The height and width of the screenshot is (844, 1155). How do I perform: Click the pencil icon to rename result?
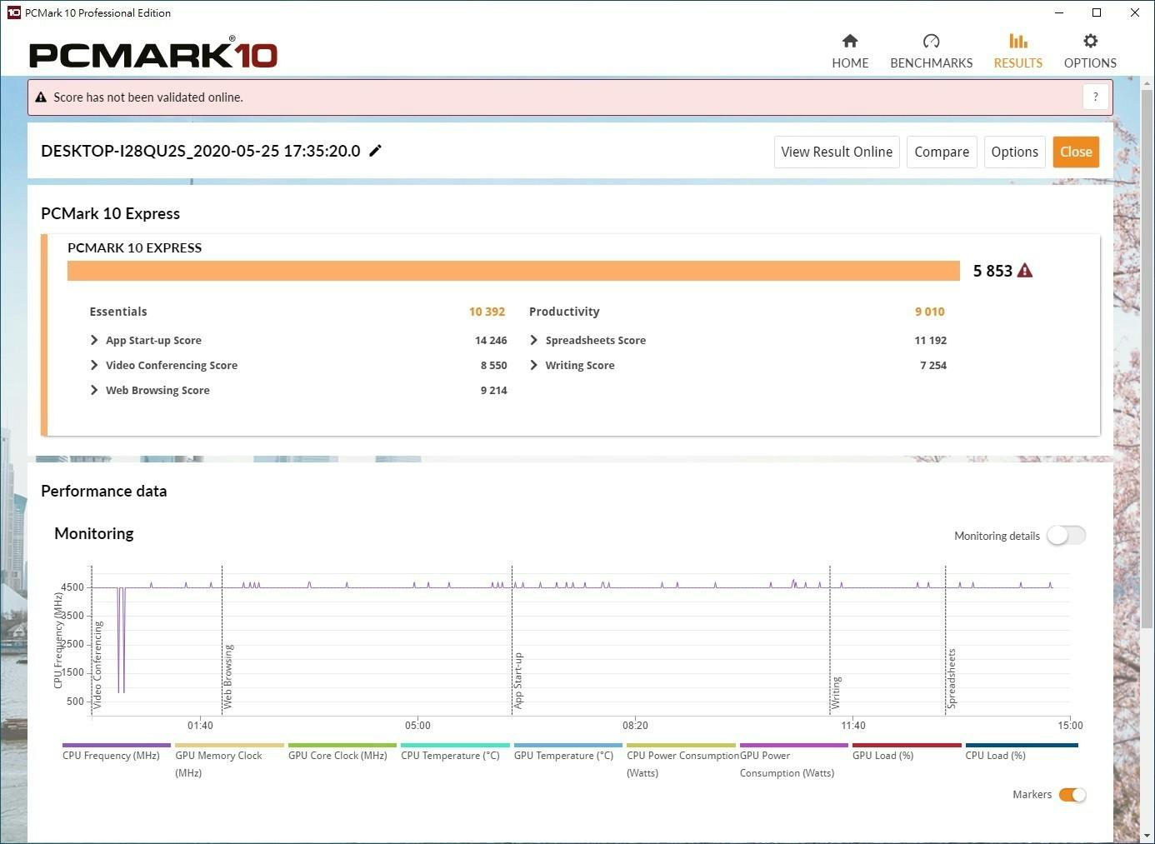[x=376, y=151]
